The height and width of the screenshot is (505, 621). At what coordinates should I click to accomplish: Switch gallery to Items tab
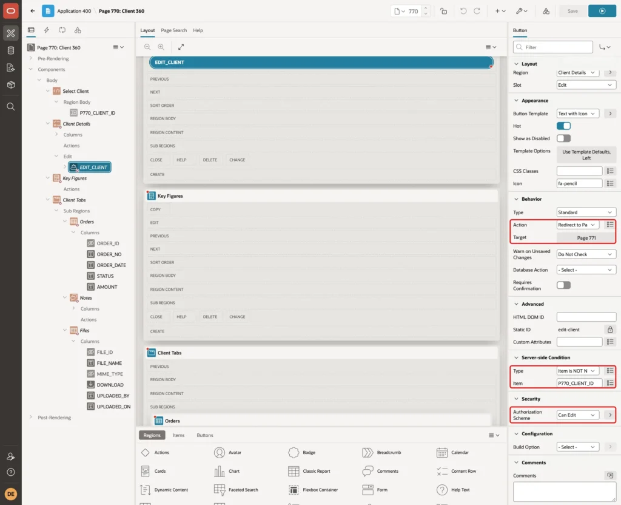[x=179, y=435]
